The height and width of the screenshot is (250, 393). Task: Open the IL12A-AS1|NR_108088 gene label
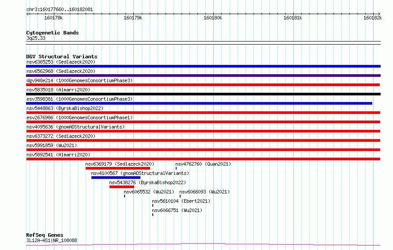(52, 240)
